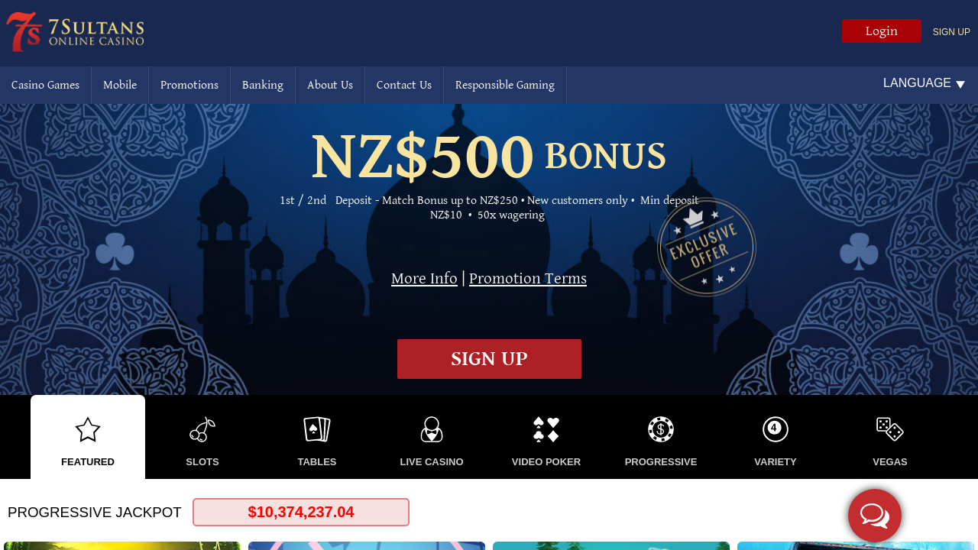Expand the Language dropdown
Screen dimensions: 978x550
click(x=924, y=83)
